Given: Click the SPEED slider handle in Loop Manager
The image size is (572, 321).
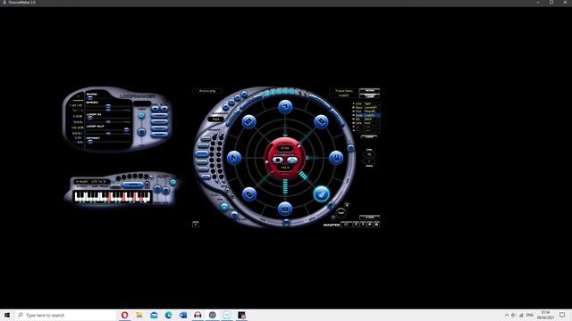Looking at the screenshot, I should 108,107.
